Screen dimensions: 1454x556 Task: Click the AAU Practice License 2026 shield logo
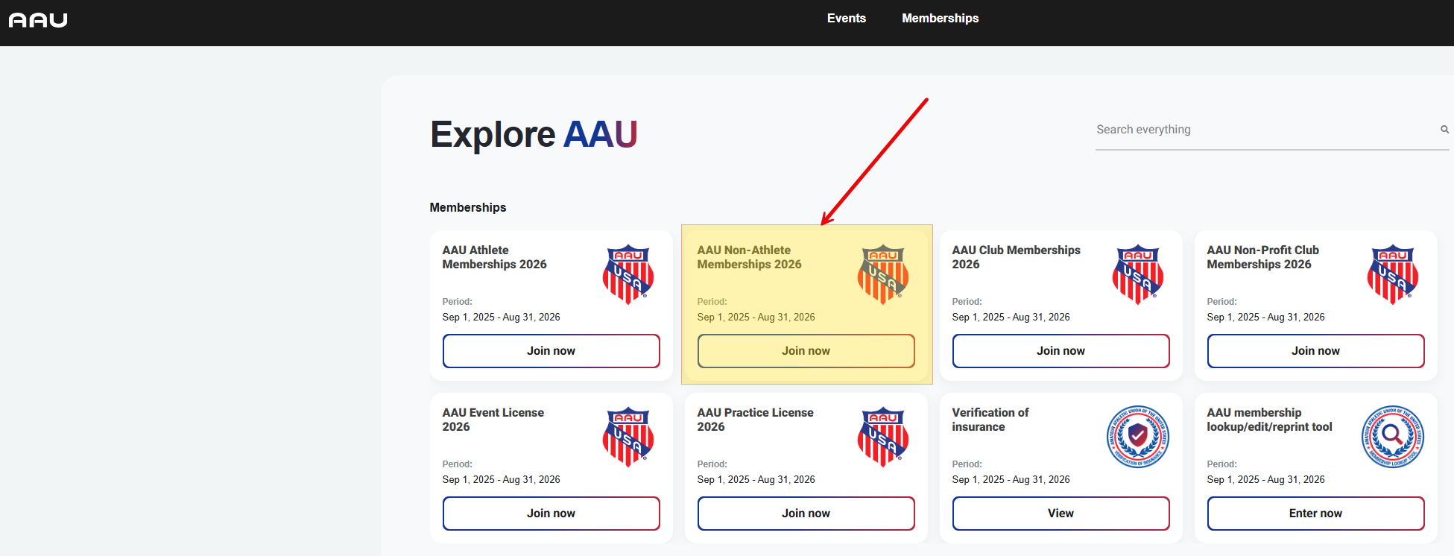coord(883,437)
